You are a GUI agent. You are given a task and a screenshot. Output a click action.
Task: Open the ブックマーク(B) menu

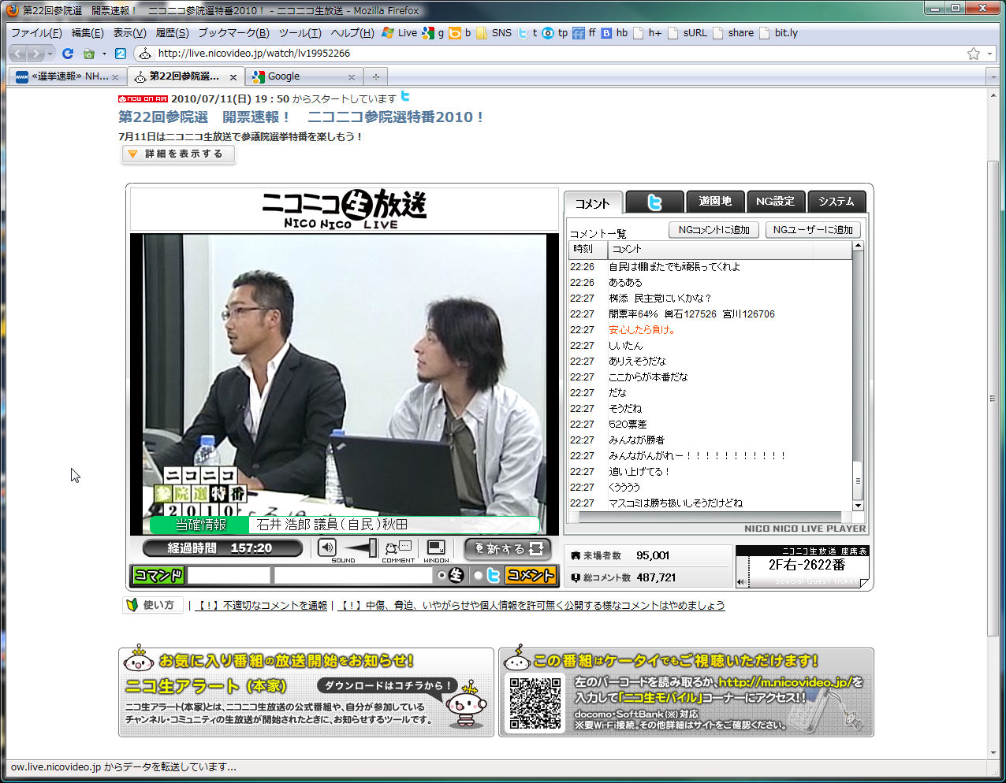[233, 33]
